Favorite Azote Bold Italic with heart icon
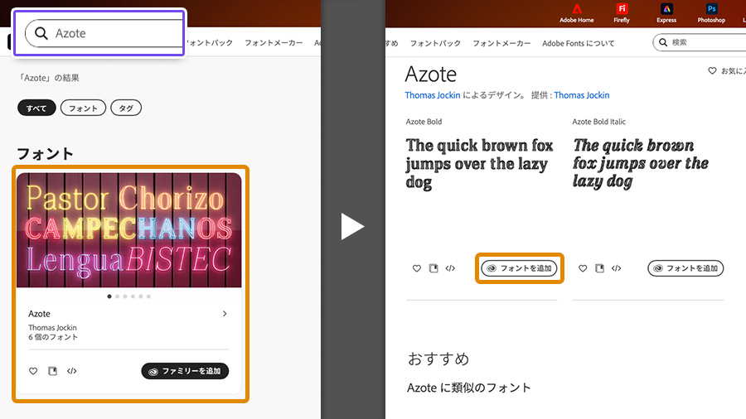Image resolution: width=746 pixels, height=419 pixels. tap(583, 268)
